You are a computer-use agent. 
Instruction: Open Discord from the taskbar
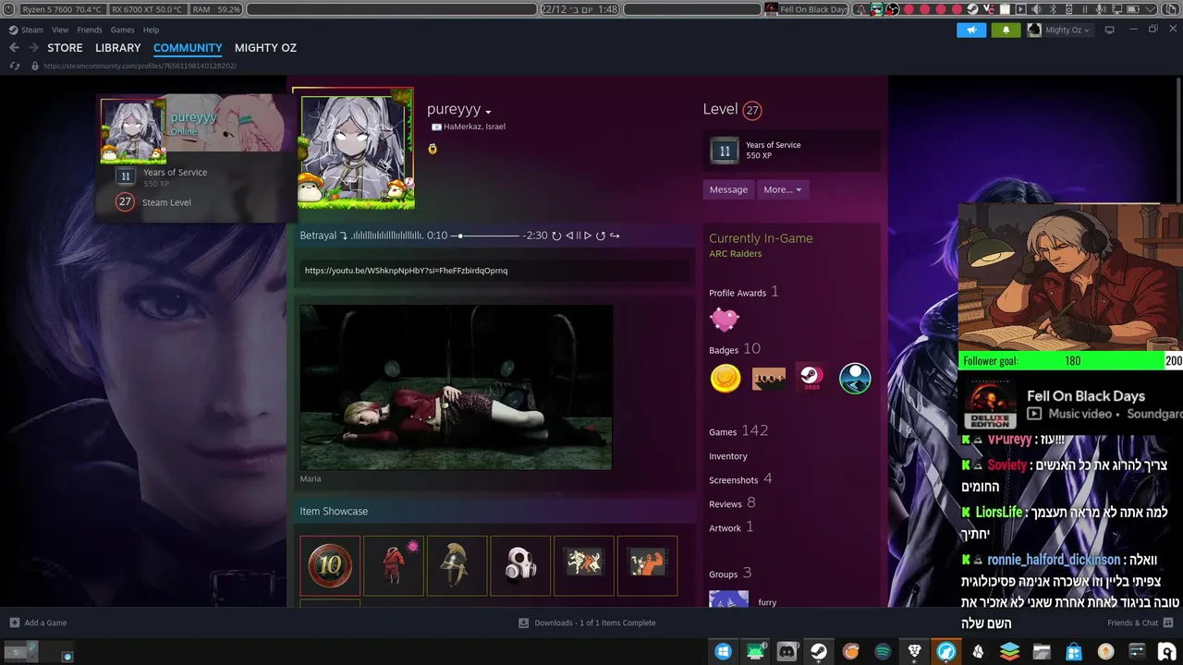pos(787,652)
